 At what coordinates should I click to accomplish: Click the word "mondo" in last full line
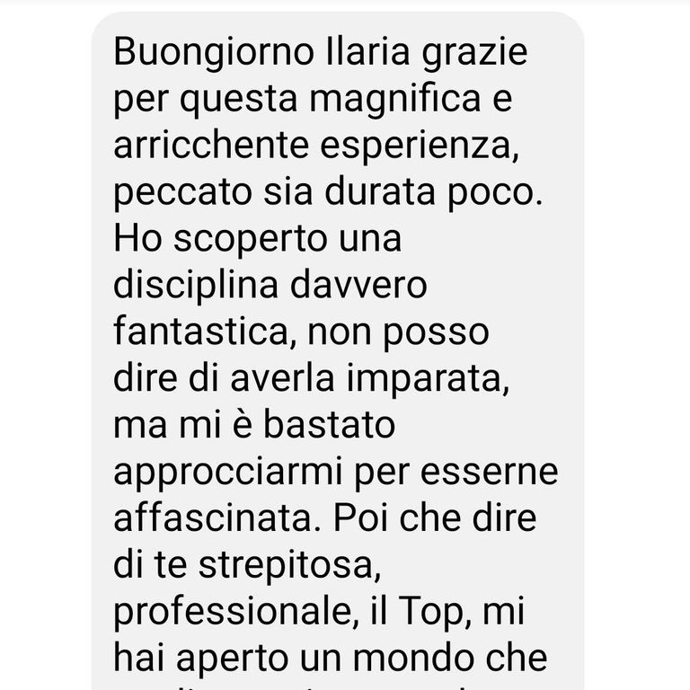click(413, 658)
